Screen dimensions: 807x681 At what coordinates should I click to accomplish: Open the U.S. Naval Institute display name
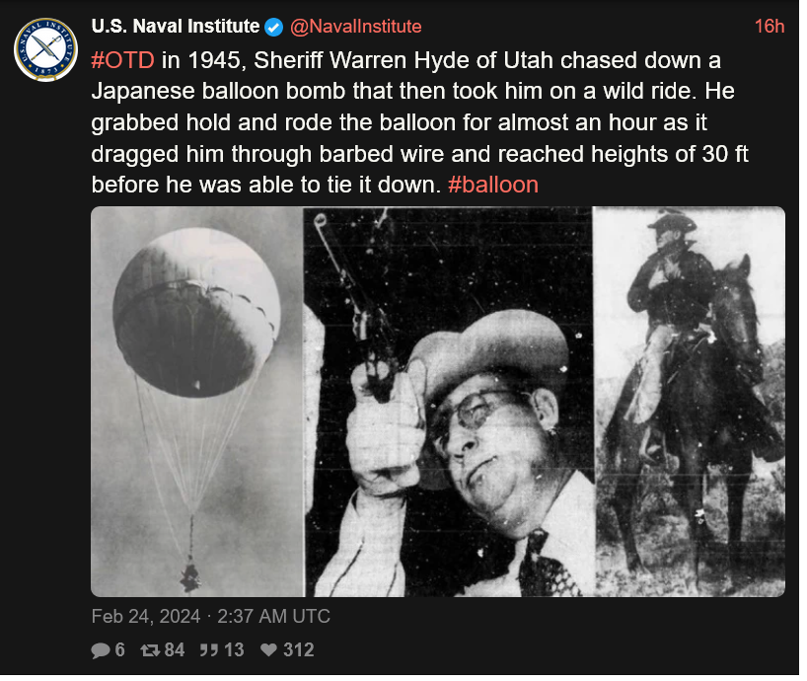click(176, 27)
